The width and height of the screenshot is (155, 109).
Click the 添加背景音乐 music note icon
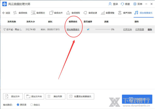point(136,13)
